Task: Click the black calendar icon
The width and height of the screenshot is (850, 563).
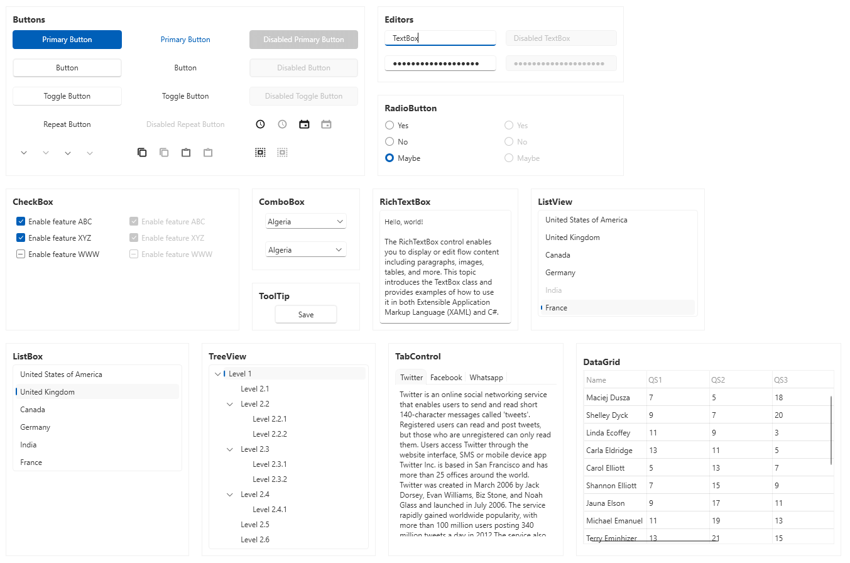Action: point(304,124)
